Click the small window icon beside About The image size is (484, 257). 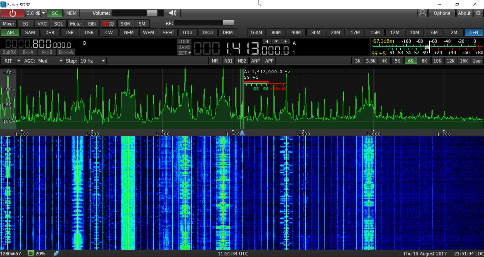pos(478,13)
